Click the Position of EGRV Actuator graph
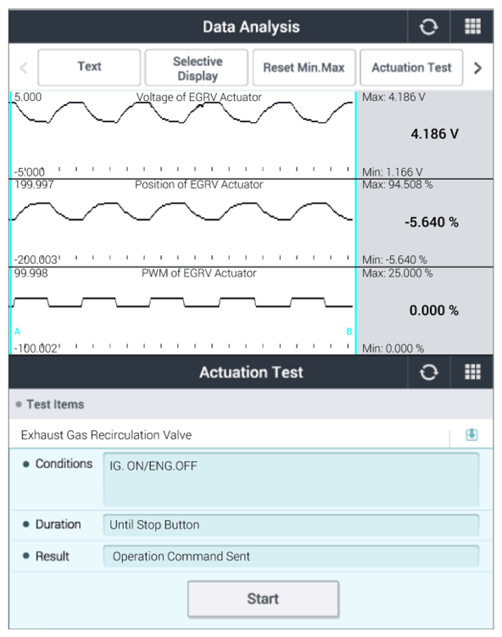 183,222
